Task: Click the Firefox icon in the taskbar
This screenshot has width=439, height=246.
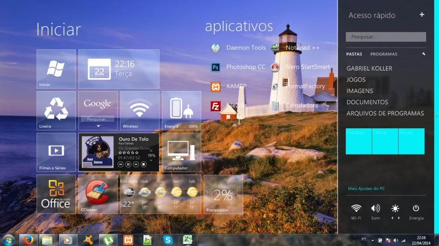Action: [x=29, y=240]
